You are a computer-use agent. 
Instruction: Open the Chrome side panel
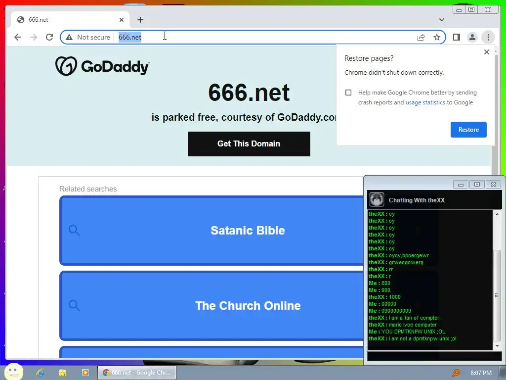456,37
